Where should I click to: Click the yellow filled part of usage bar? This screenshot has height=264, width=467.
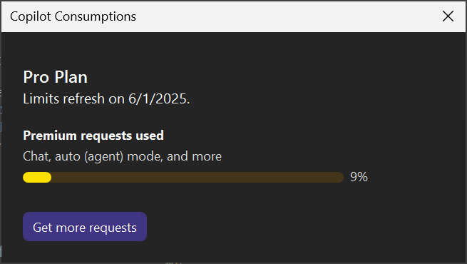coord(37,177)
